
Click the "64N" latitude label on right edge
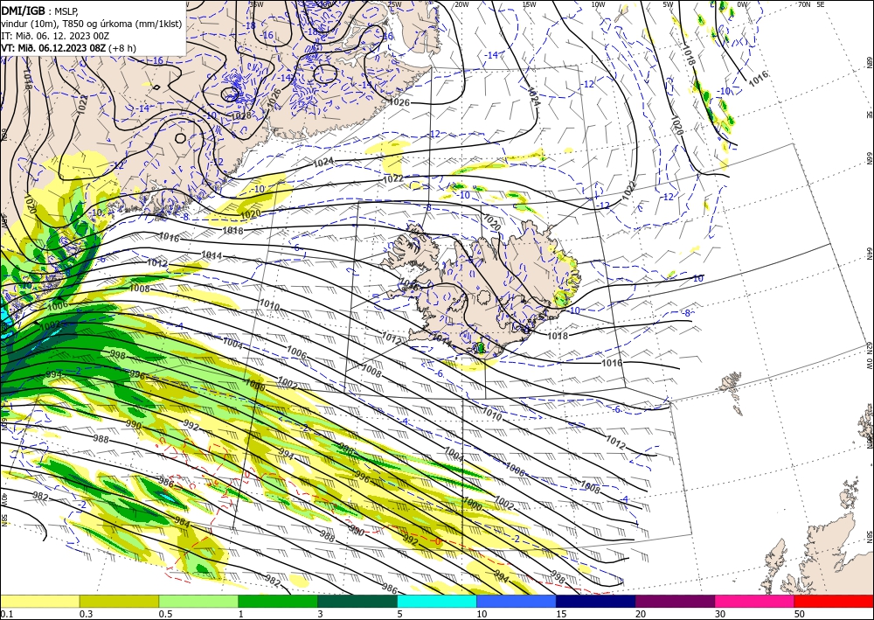(869, 253)
